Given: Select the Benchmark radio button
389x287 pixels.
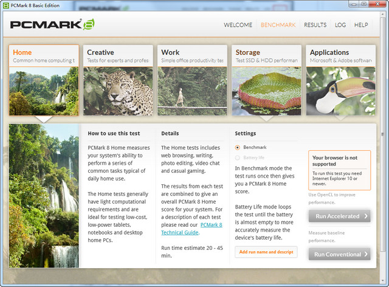Looking at the screenshot, I should (x=238, y=148).
